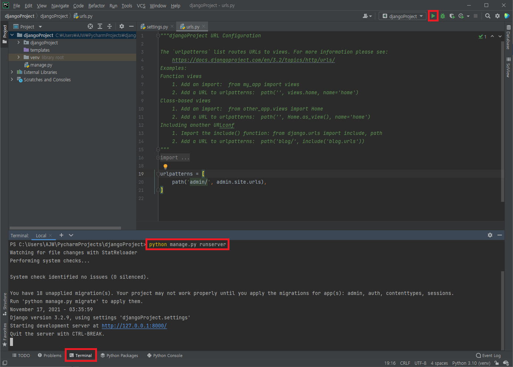This screenshot has height=367, width=513.
Task: Hide the Project tool window
Action: coord(131,26)
